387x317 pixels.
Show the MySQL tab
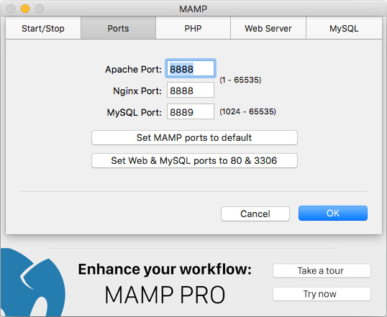click(344, 28)
